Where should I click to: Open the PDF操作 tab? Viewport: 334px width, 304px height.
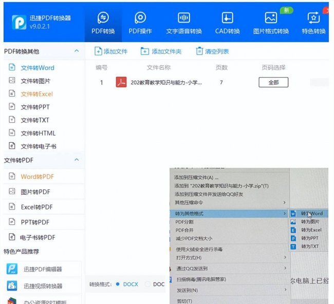140,23
